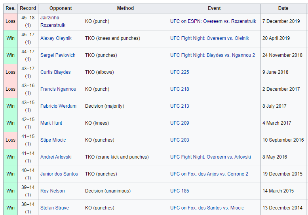
Task: Select the Win cell in Roy Nelson row
Action: 10,191
